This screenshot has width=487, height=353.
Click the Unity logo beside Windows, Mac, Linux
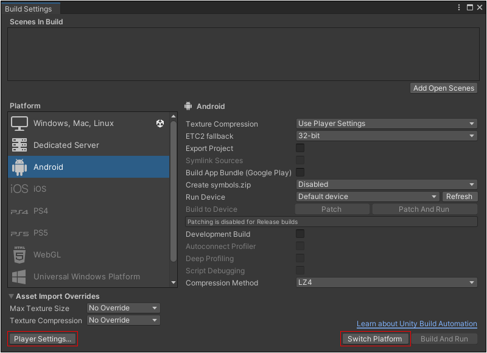click(x=160, y=124)
